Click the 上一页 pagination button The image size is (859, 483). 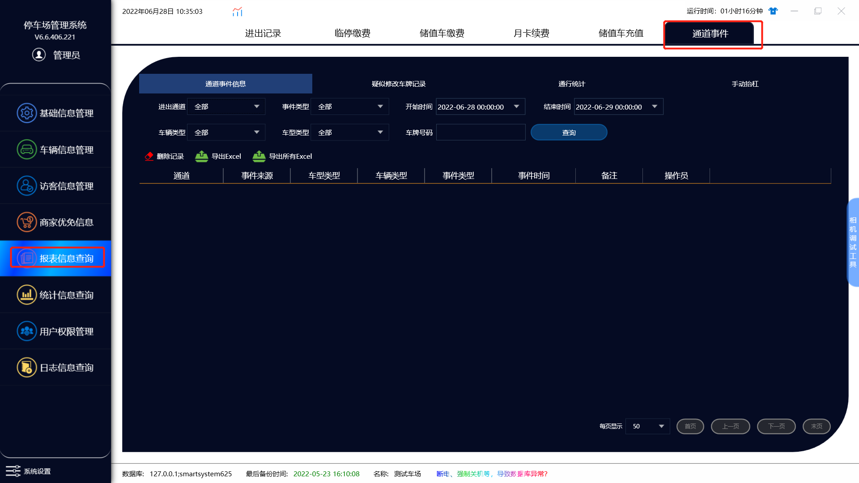(731, 426)
